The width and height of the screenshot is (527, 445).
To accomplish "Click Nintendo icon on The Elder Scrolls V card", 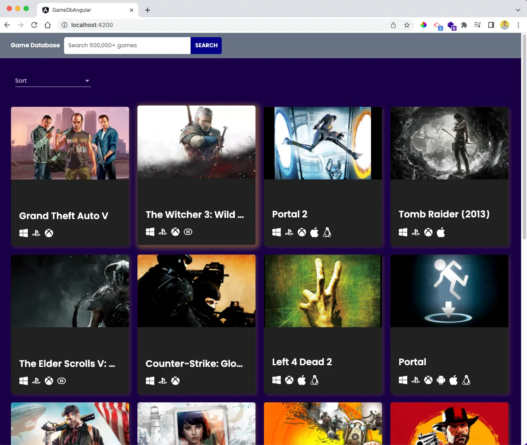I will click(62, 381).
